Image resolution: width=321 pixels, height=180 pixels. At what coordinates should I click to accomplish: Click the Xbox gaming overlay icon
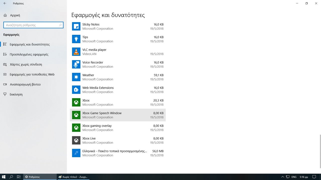[76, 128]
